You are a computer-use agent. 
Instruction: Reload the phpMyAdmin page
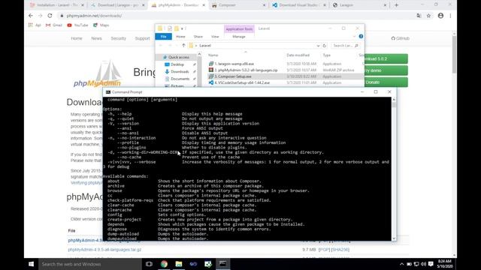tap(50, 16)
